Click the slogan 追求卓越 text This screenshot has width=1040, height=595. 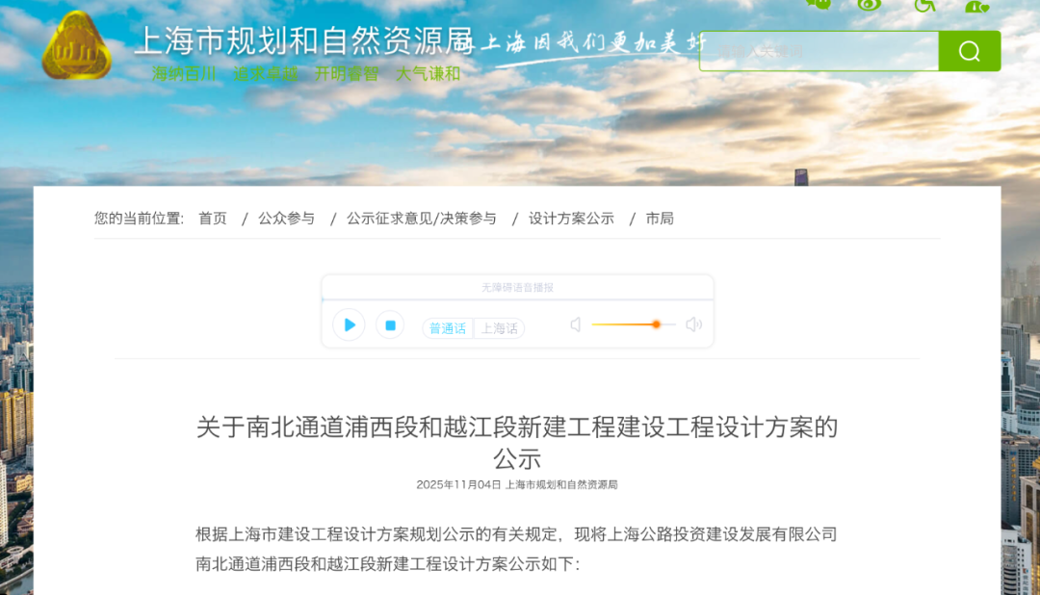[266, 73]
